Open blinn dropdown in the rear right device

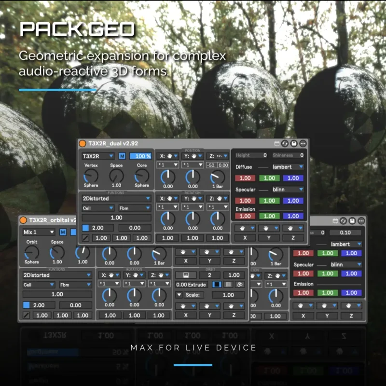pos(346,264)
